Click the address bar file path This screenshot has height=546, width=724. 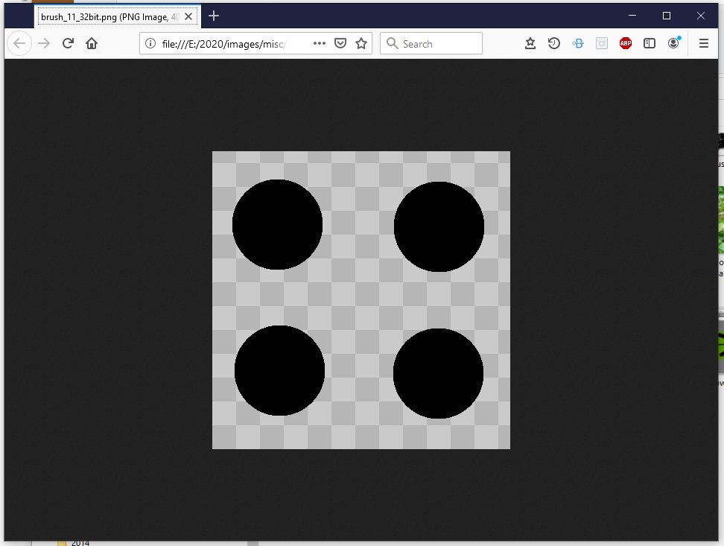tap(223, 43)
